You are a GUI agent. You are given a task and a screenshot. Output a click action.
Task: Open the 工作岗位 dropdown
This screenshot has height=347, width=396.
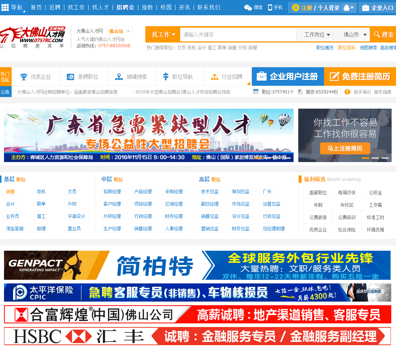315,35
